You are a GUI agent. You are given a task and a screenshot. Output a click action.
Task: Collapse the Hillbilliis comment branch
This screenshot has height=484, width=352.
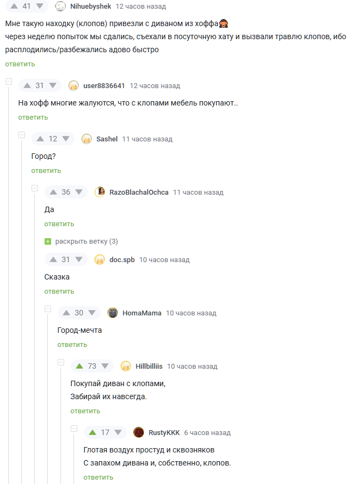[61, 362]
